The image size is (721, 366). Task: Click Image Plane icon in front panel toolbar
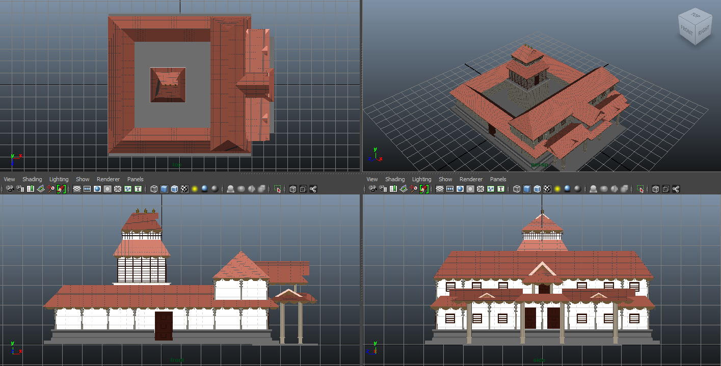41,189
